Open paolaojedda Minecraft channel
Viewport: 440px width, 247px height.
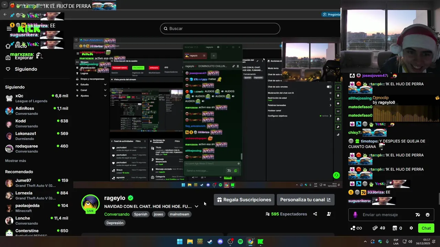pos(37,208)
